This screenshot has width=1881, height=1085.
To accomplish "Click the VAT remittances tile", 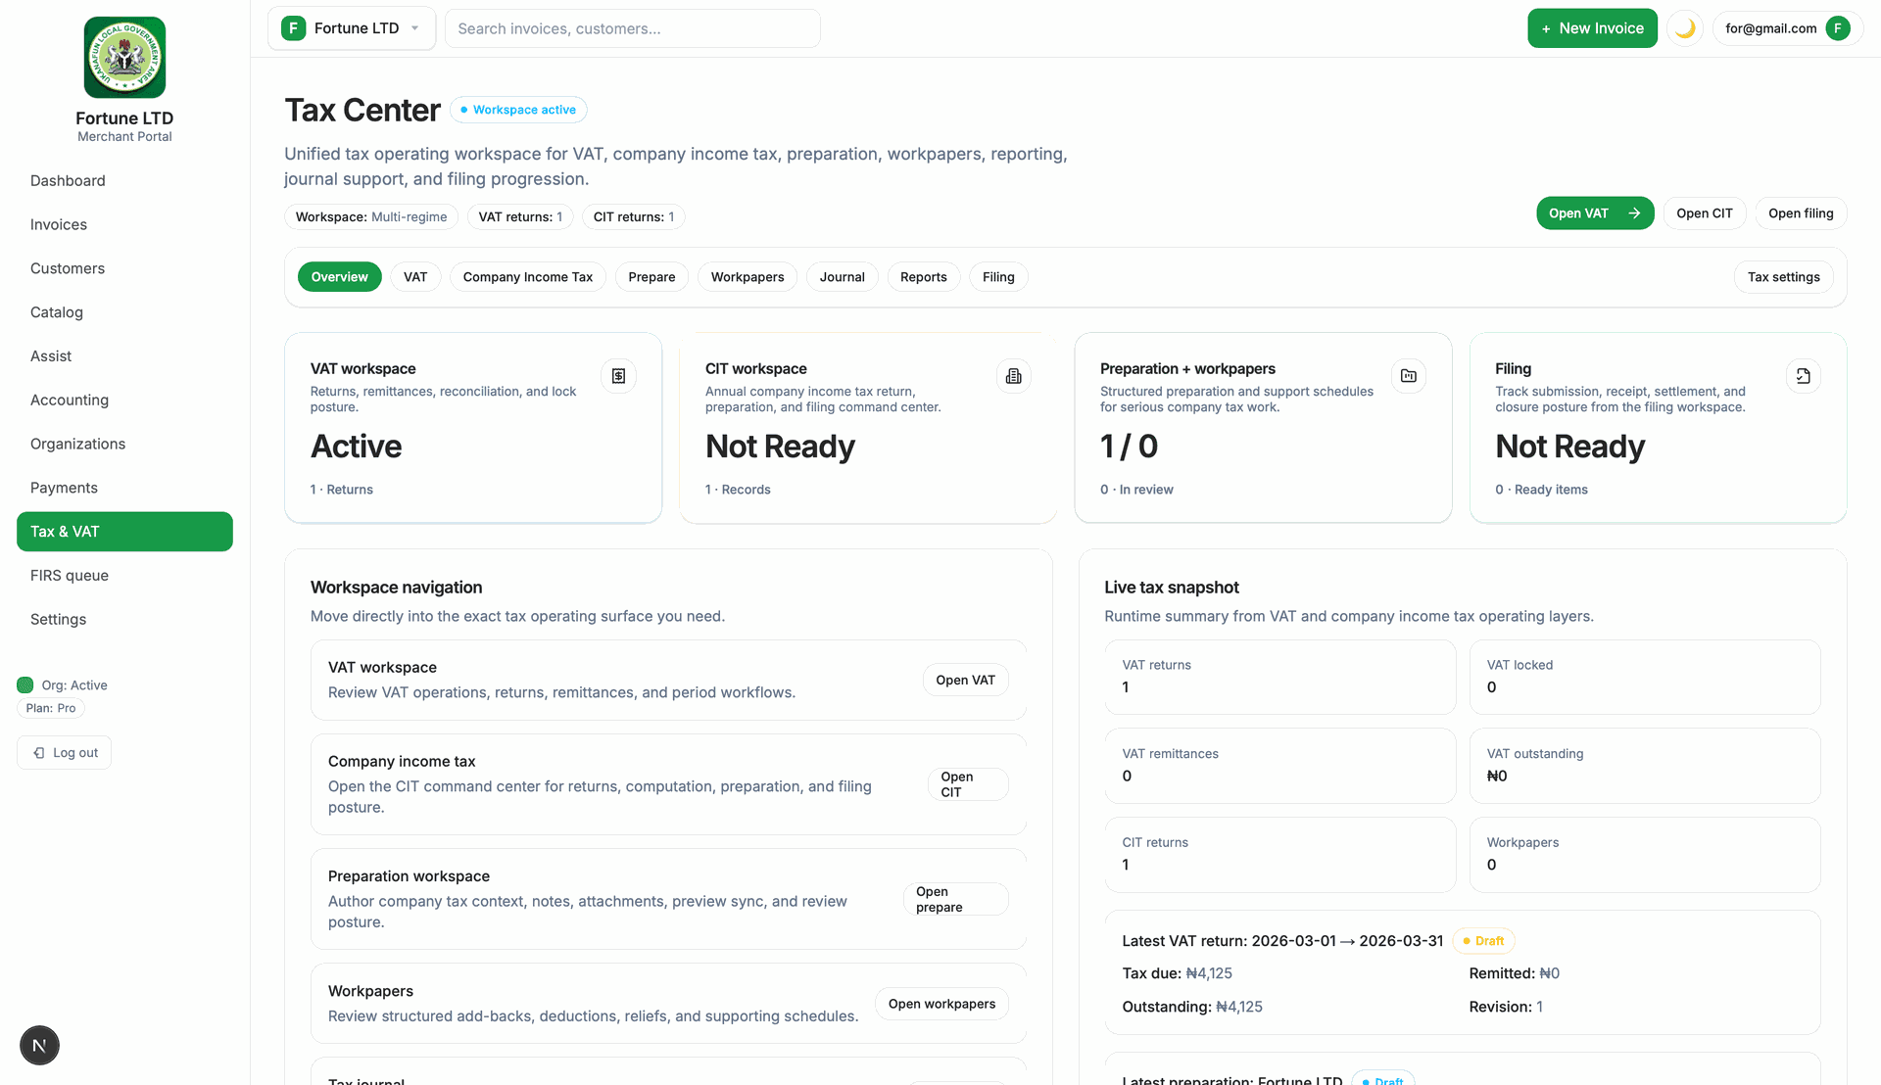I will point(1280,766).
